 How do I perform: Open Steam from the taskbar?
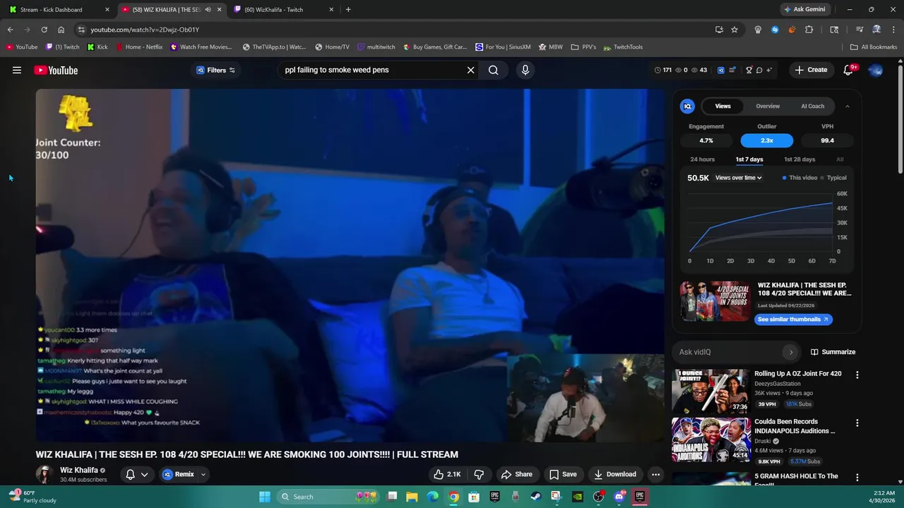pos(535,497)
